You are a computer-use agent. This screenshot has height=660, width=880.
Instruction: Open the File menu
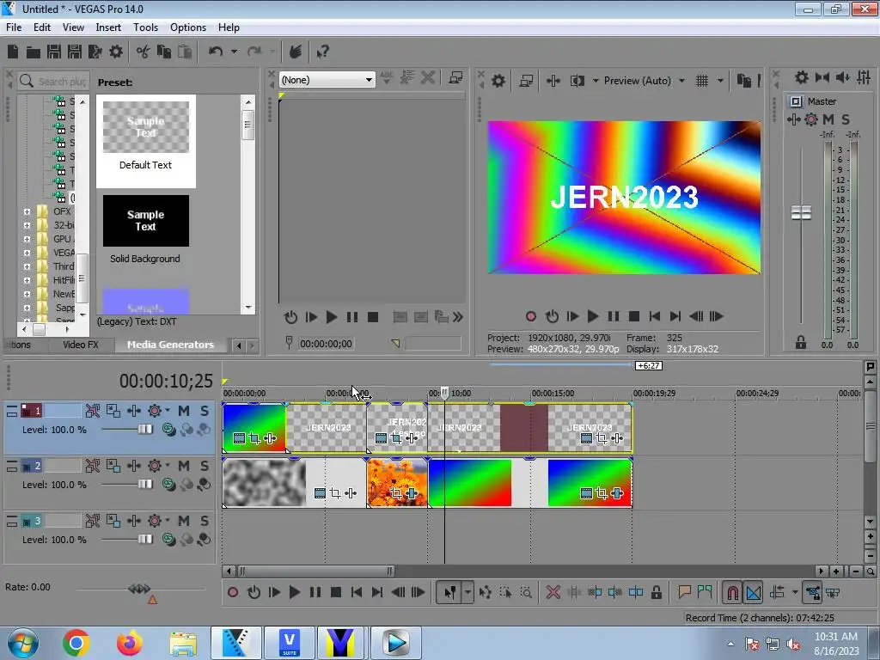[14, 27]
